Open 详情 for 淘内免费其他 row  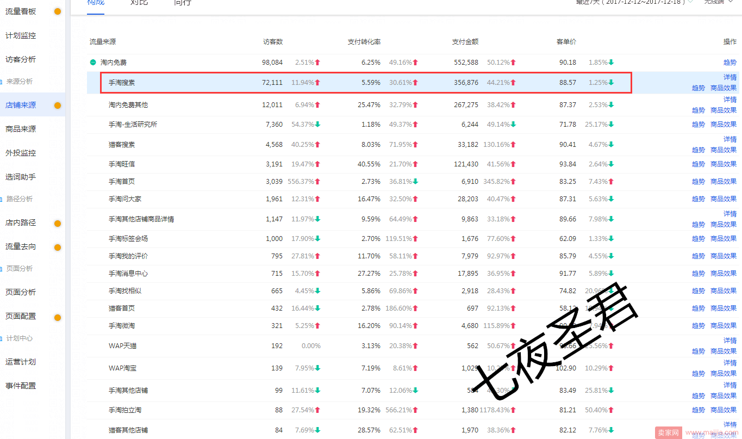730,100
